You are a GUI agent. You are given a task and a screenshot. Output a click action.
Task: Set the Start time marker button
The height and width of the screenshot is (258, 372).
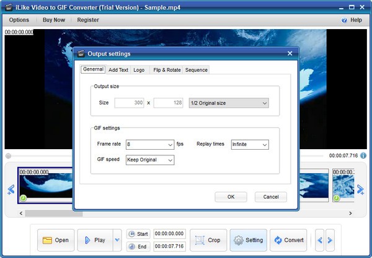click(138, 234)
